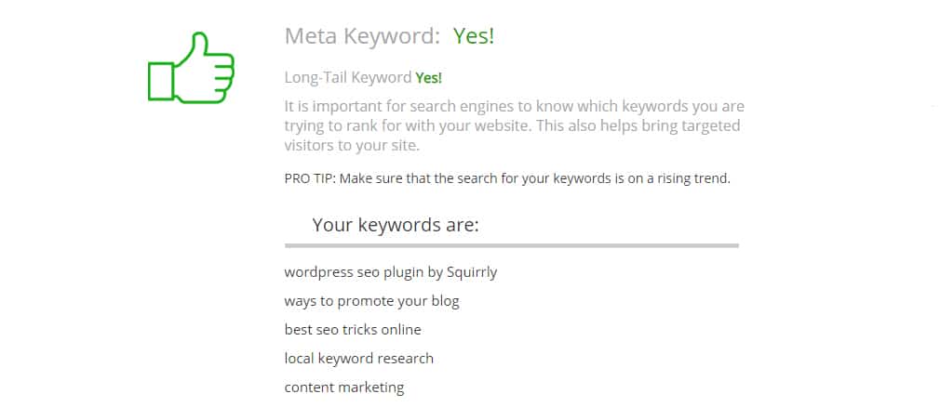Select keyword ways to promote your blog
The width and height of the screenshot is (940, 420).
tap(371, 301)
